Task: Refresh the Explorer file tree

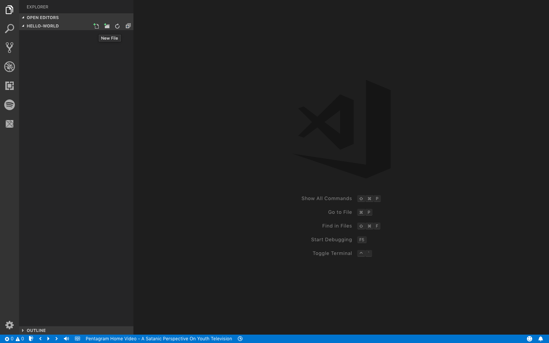Action: [x=117, y=26]
